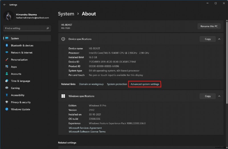Open Domain or workgroup link
Screen dimensions: 228x149
[91, 84]
